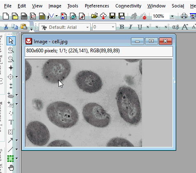Open the Image menu
This screenshot has height=173, width=196.
(x=55, y=6)
